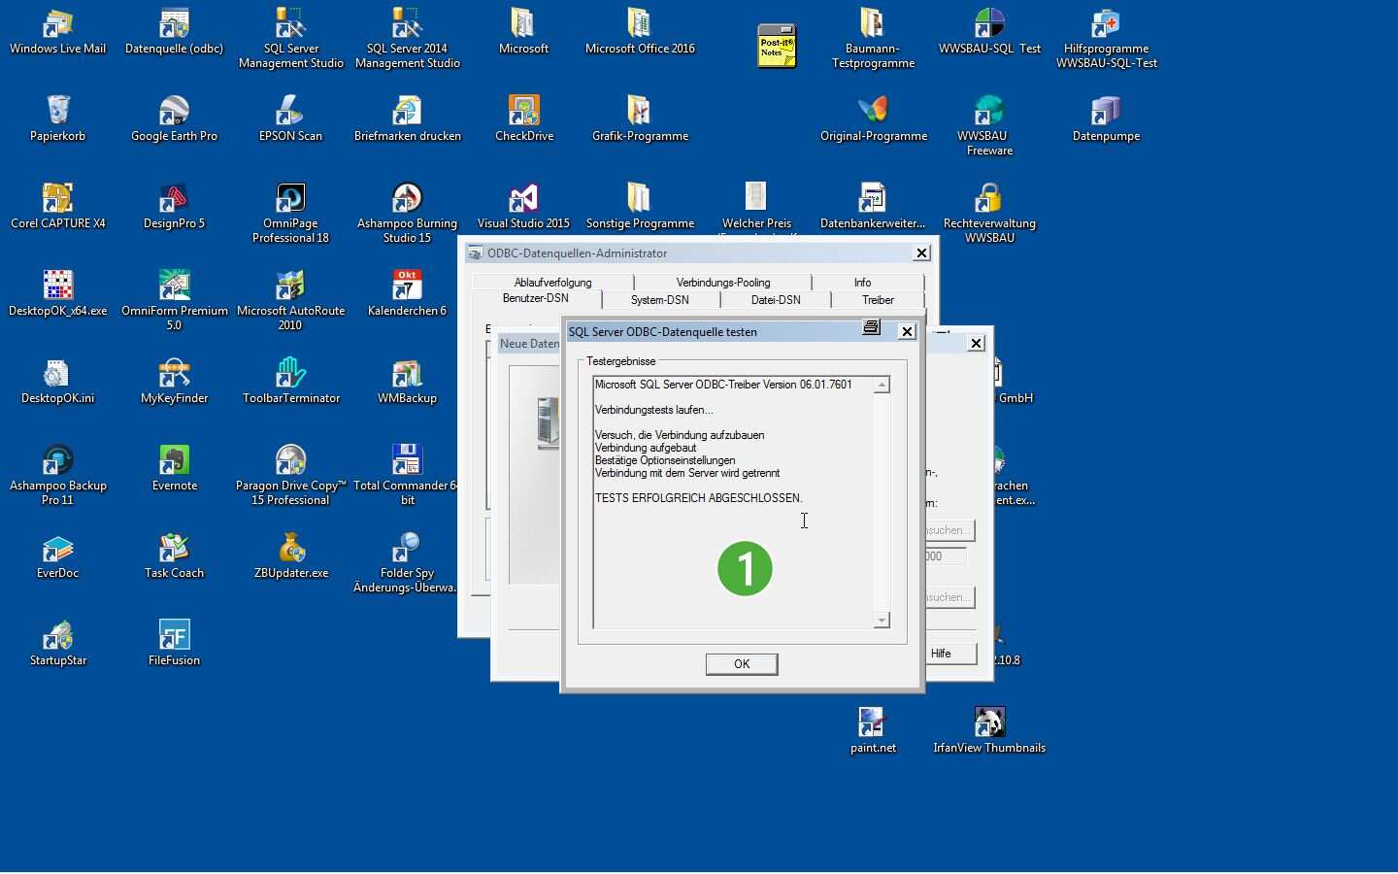The width and height of the screenshot is (1398, 874).
Task: Open Datenquelle (odbc) desktop shortcut
Action: click(175, 32)
